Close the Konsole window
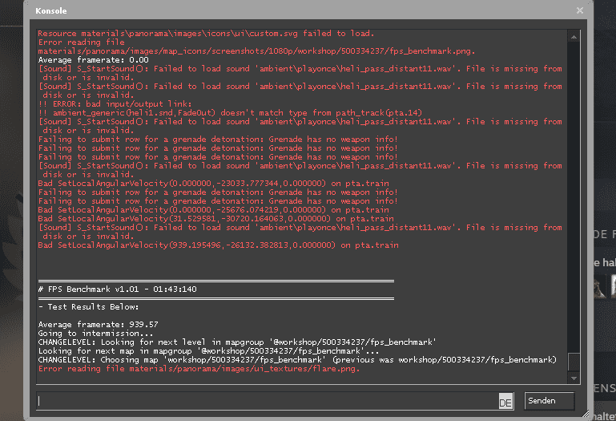616x421 pixels. point(580,10)
